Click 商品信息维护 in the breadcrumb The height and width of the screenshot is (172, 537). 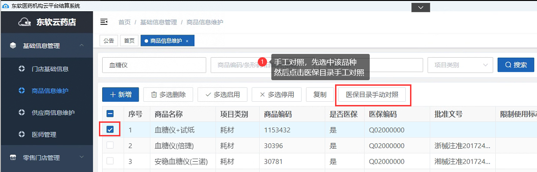[205, 22]
